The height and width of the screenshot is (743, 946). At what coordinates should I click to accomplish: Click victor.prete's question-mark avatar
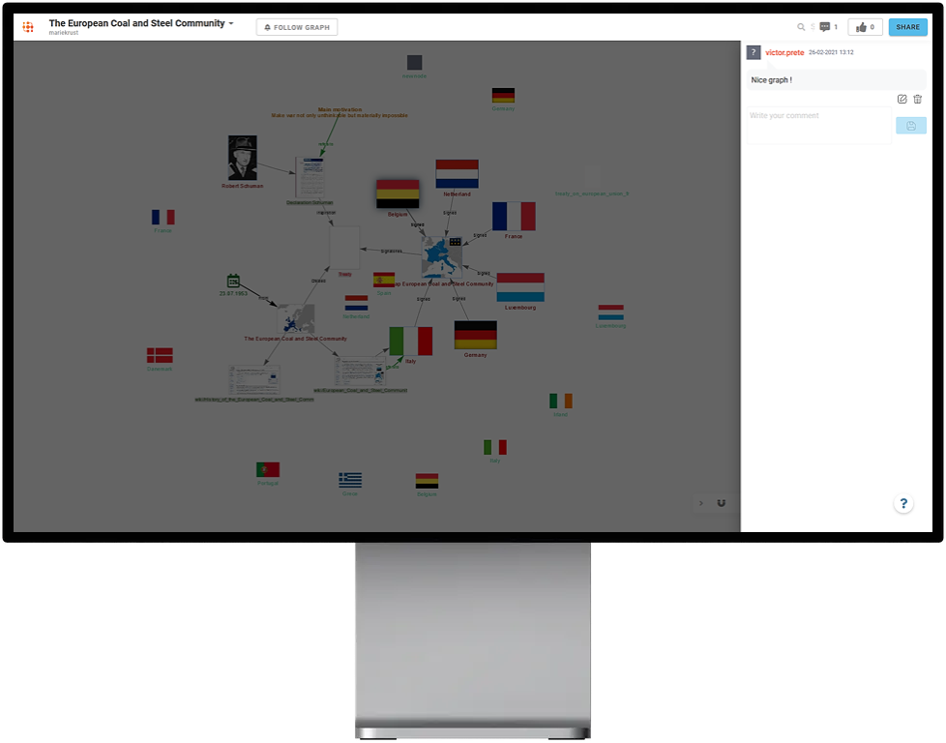pyautogui.click(x=754, y=52)
